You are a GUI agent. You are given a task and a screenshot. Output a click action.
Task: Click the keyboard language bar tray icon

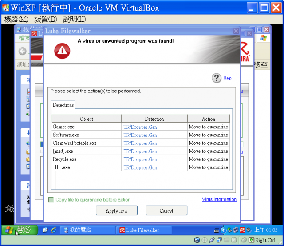[216, 230]
